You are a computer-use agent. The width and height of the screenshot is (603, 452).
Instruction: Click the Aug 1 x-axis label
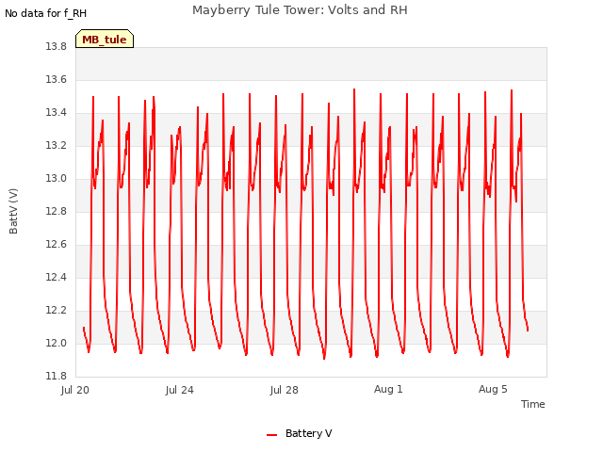388,389
